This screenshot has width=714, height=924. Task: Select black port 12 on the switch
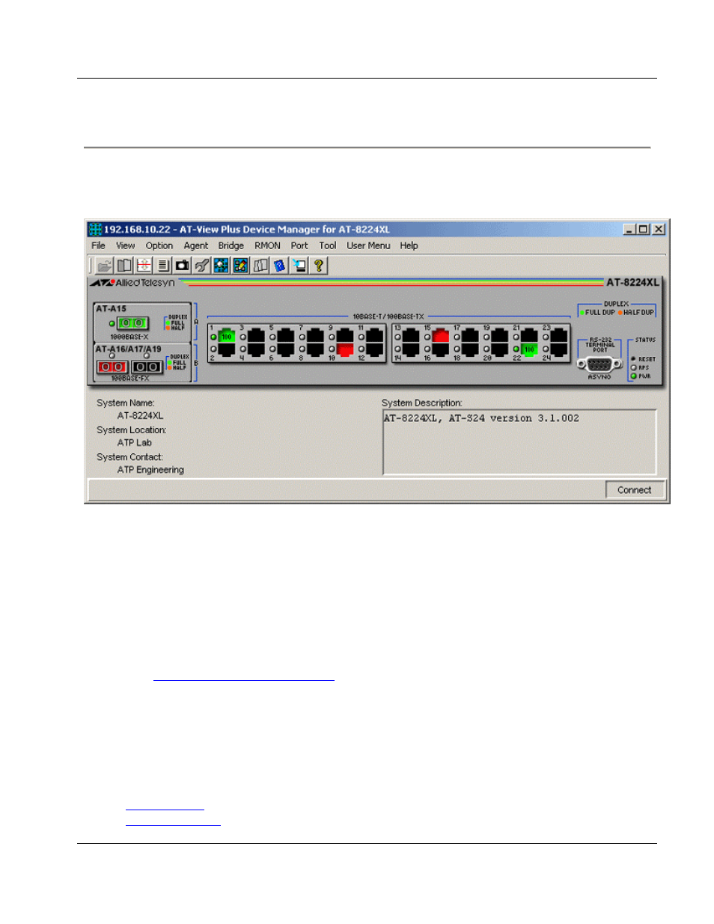pos(374,349)
